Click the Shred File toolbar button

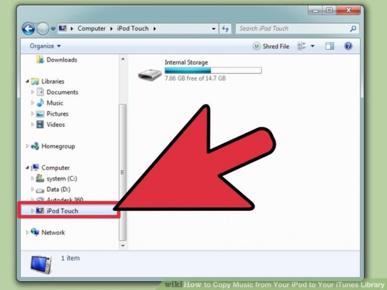271,46
